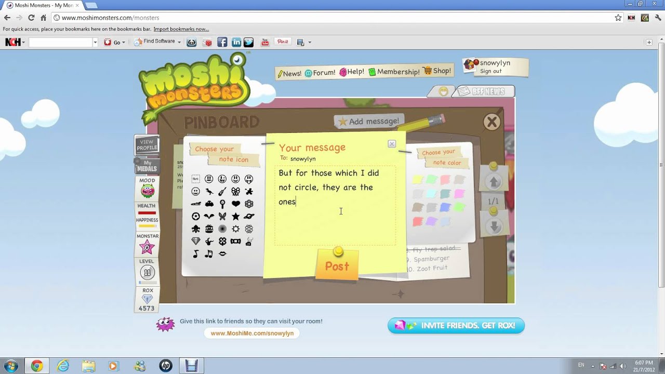Screen dimensions: 665x374
Task: Click the NCH toolbar search field
Action: click(60, 42)
